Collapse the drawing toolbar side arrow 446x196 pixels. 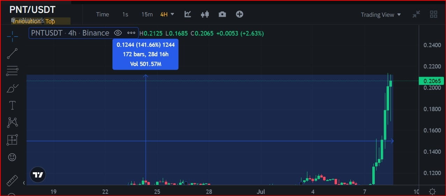point(24,183)
